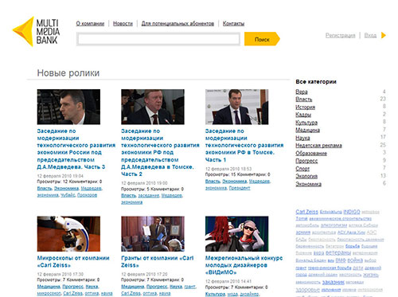Focus the search input field
The image size is (398, 297).
pyautogui.click(x=158, y=39)
